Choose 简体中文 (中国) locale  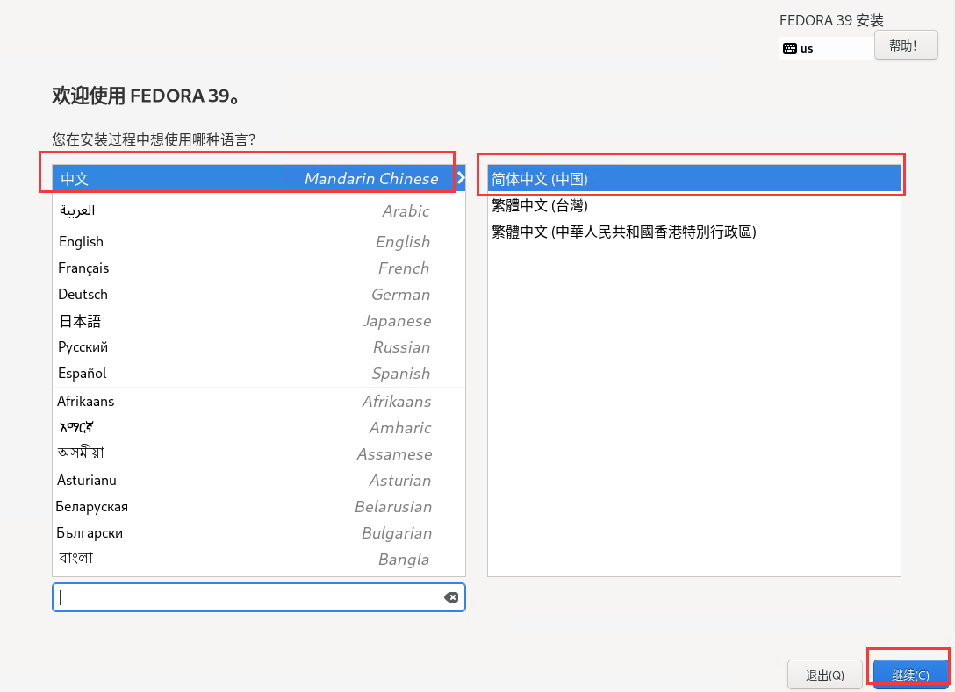pos(693,179)
